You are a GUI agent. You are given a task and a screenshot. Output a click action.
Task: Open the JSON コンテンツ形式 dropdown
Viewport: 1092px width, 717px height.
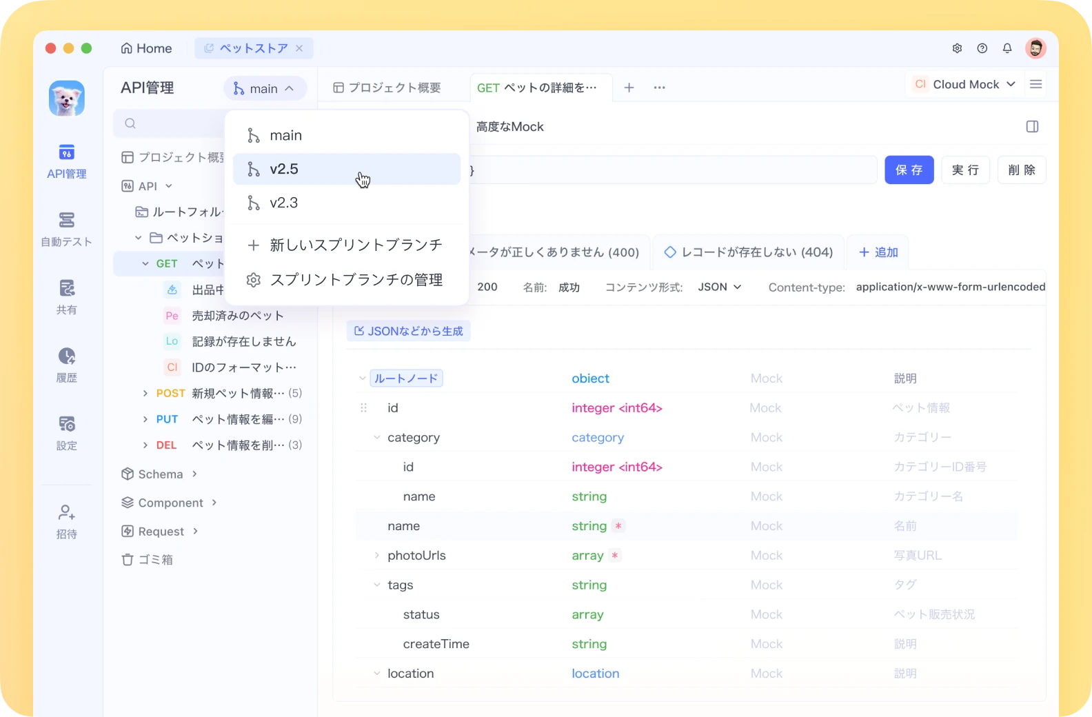720,287
